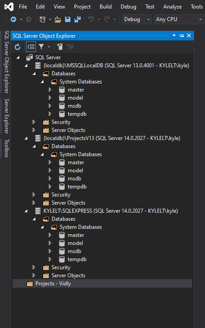
Task: Click the ProjectsV13 server icon
Action: tap(38, 138)
